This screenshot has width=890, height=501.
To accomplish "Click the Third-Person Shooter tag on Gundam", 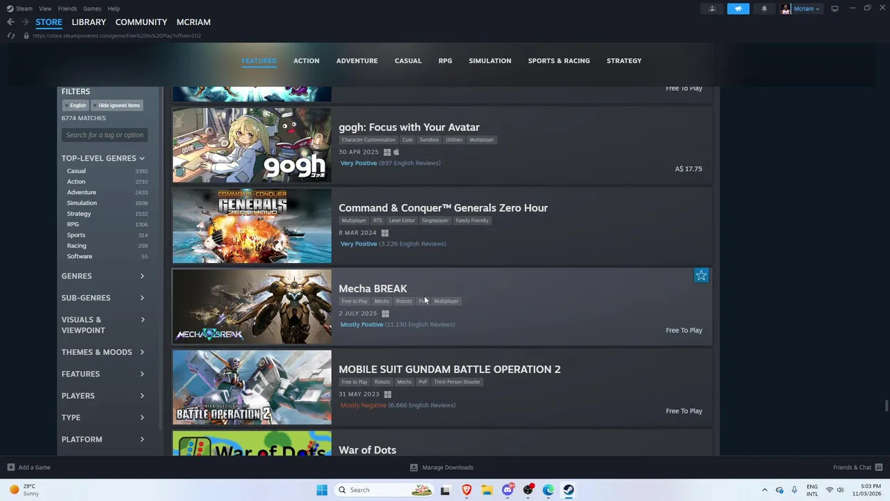I will coord(457,382).
